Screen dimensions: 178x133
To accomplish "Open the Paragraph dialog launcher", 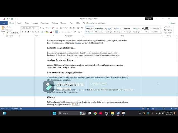I will pyautogui.click(x=83, y=36).
